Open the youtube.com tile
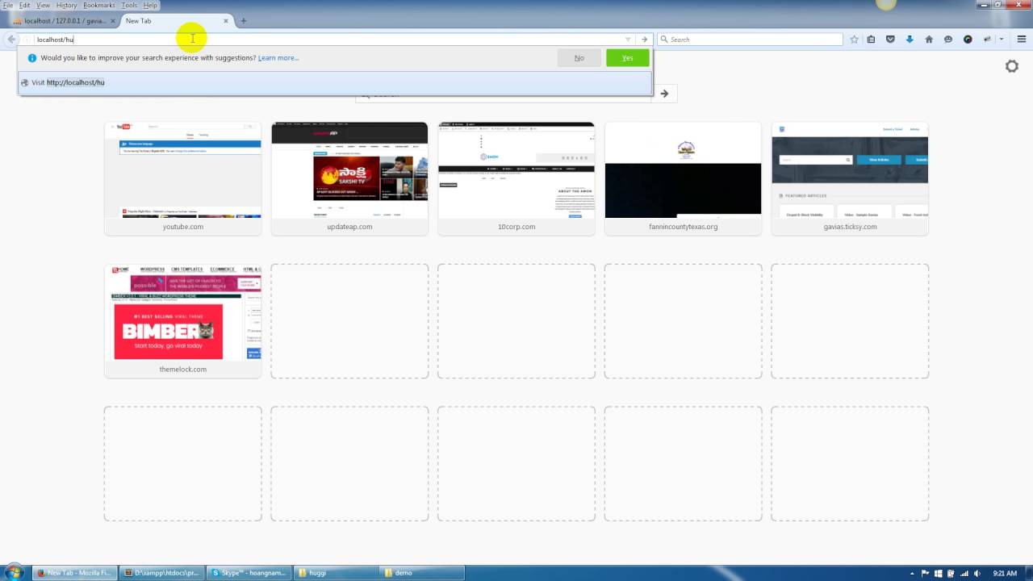The height and width of the screenshot is (581, 1033). 183,178
